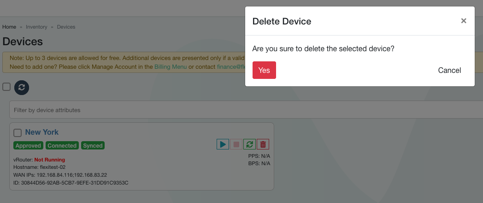
Task: Close the Delete Device dialog with X
Action: 464,21
